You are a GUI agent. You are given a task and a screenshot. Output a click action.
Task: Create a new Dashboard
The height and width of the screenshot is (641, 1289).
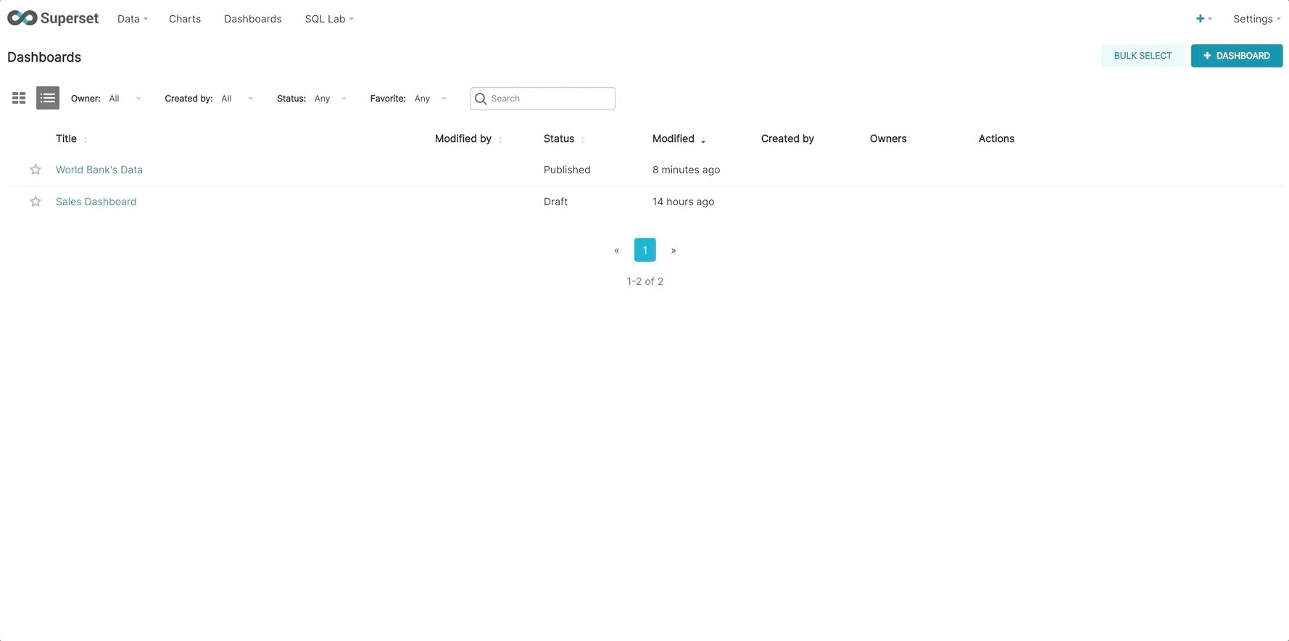click(x=1237, y=56)
